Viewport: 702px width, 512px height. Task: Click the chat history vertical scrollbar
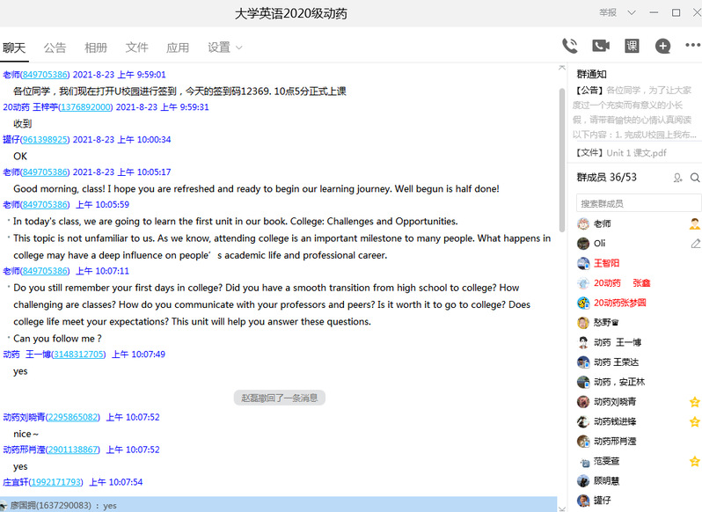click(562, 158)
